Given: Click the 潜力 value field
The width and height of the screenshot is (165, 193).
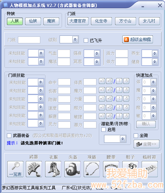Looking at the screenshot, I should (x=90, y=125).
